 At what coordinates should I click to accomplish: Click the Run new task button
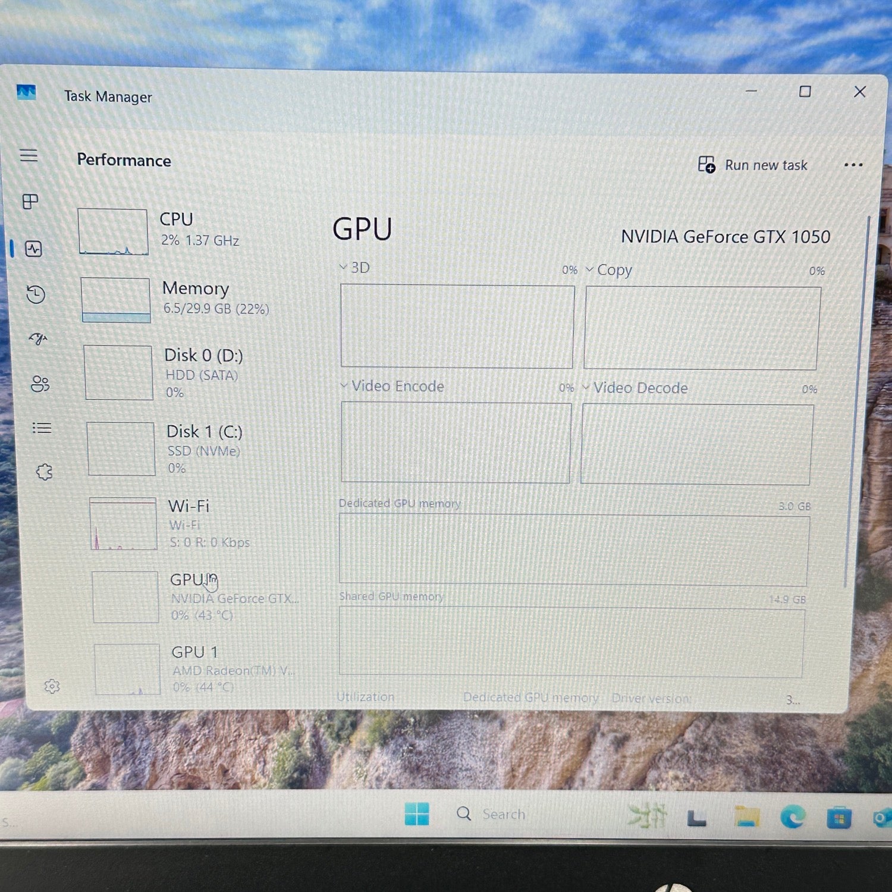[x=752, y=165]
